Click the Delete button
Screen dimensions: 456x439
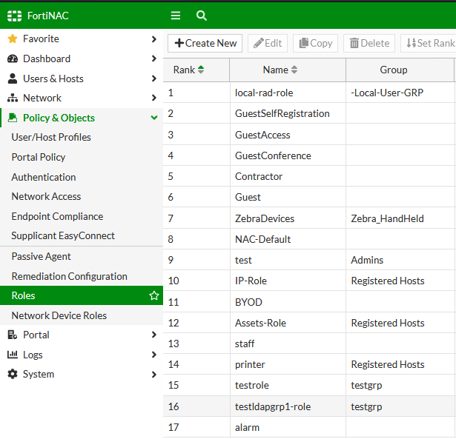point(369,43)
